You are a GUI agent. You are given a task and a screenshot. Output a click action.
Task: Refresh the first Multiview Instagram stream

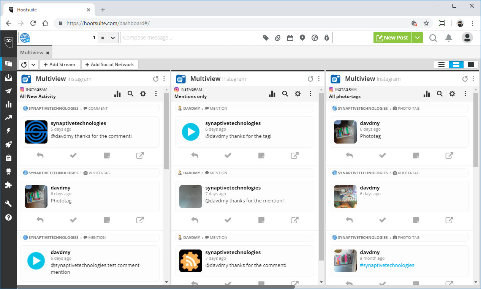[155, 79]
